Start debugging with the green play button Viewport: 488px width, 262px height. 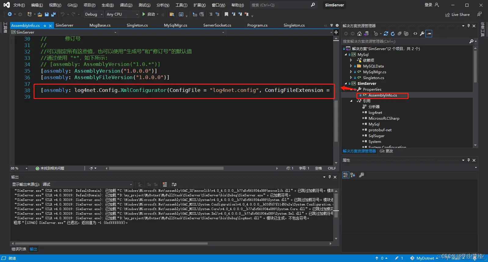tap(144, 14)
